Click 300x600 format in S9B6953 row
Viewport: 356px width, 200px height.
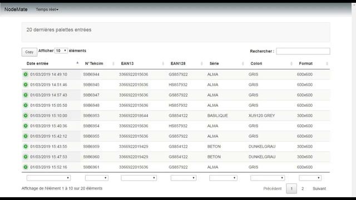305,116
